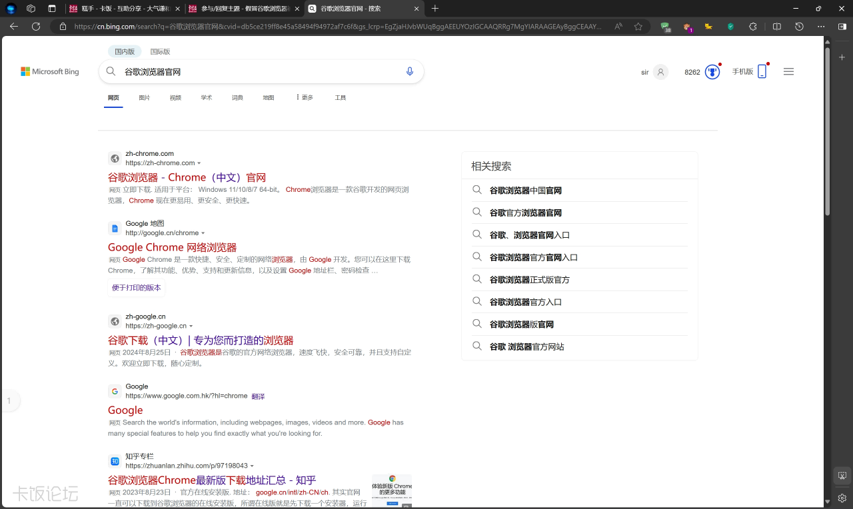Expand dropdown arrow beside https://zh-google.cn
Viewport: 853px width, 509px height.
(191, 326)
